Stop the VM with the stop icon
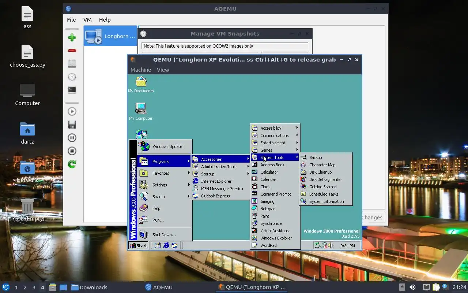The height and width of the screenshot is (293, 468). pyautogui.click(x=72, y=151)
